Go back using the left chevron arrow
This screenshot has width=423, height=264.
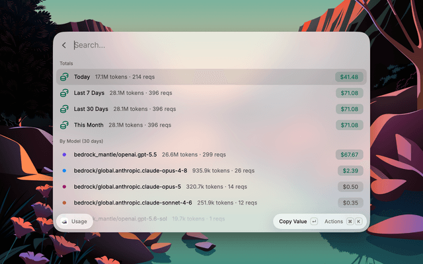(x=64, y=46)
